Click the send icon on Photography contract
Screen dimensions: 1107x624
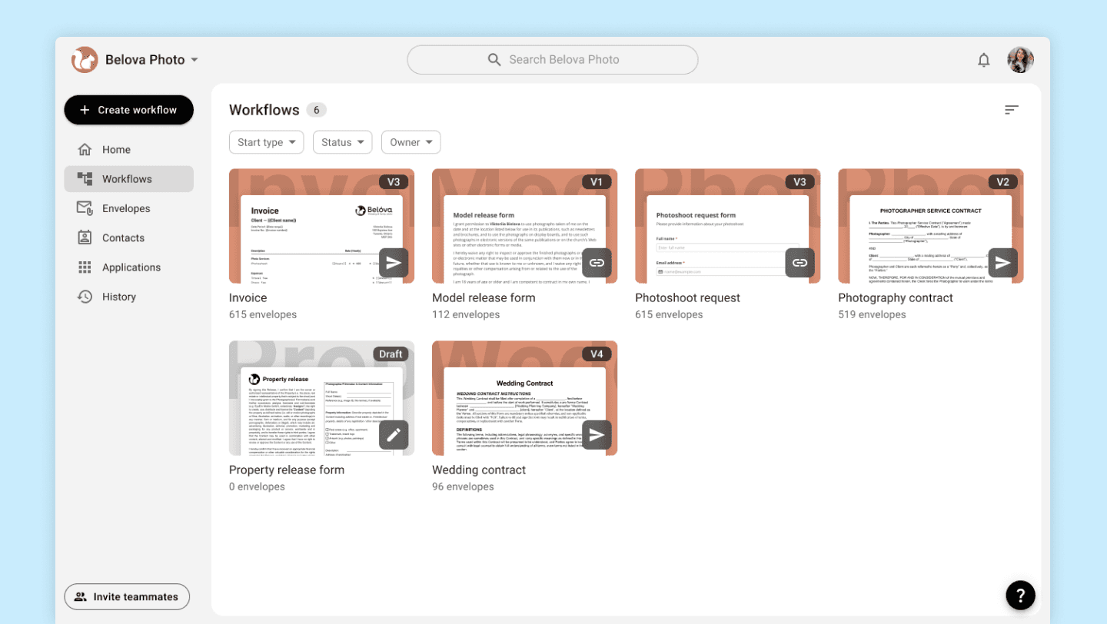[1002, 263]
